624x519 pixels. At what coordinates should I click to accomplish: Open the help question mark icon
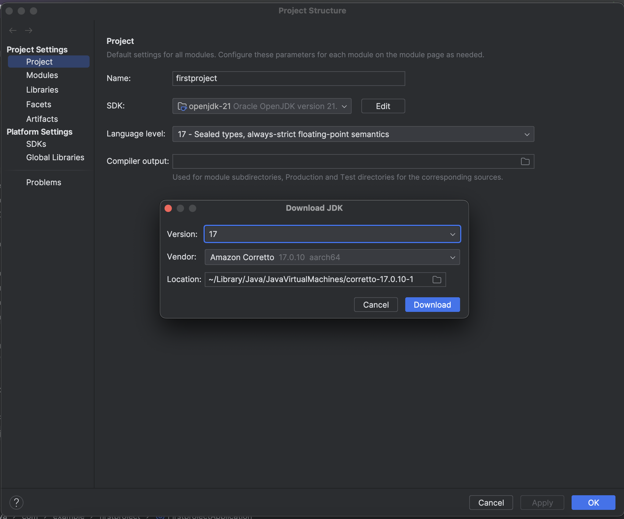(16, 503)
